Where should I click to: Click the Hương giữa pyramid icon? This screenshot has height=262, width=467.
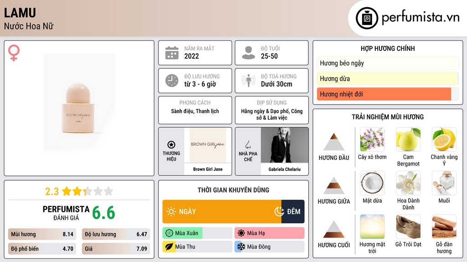[x=334, y=186]
